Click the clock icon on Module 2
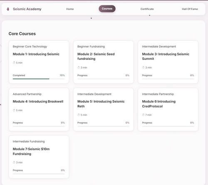 click(x=79, y=67)
